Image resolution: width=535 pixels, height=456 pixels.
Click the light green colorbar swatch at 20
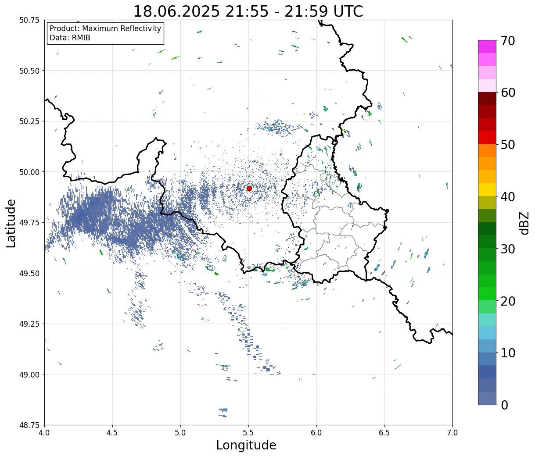pyautogui.click(x=487, y=306)
